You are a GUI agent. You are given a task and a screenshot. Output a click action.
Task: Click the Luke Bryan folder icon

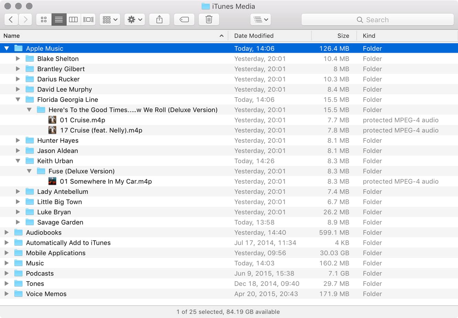coord(30,212)
